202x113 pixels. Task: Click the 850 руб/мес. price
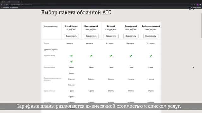tap(111, 30)
